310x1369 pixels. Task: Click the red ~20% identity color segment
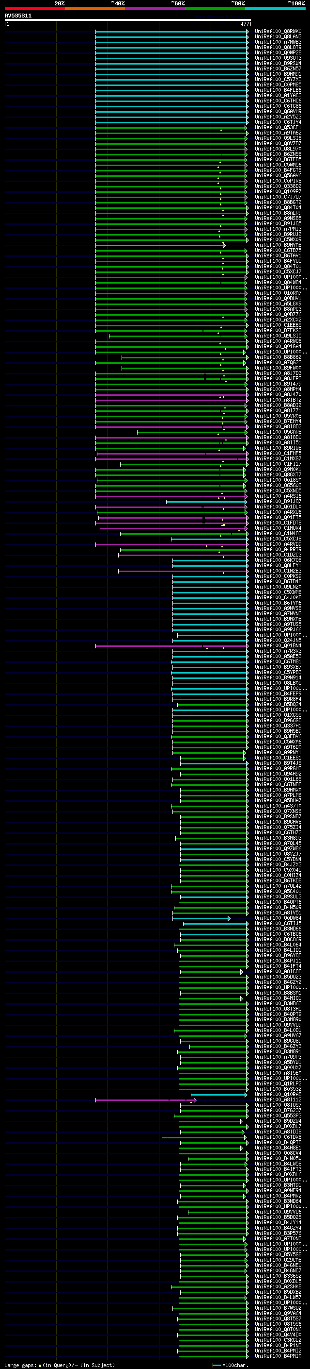tap(34, 9)
